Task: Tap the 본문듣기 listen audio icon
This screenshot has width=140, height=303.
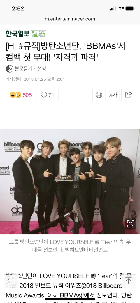Action: [10, 69]
